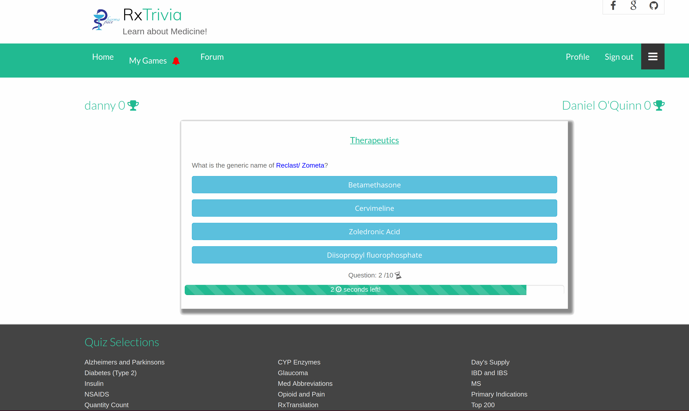Choose Zoledronic Acid answer
Viewport: 689px width, 411px height.
pos(374,231)
